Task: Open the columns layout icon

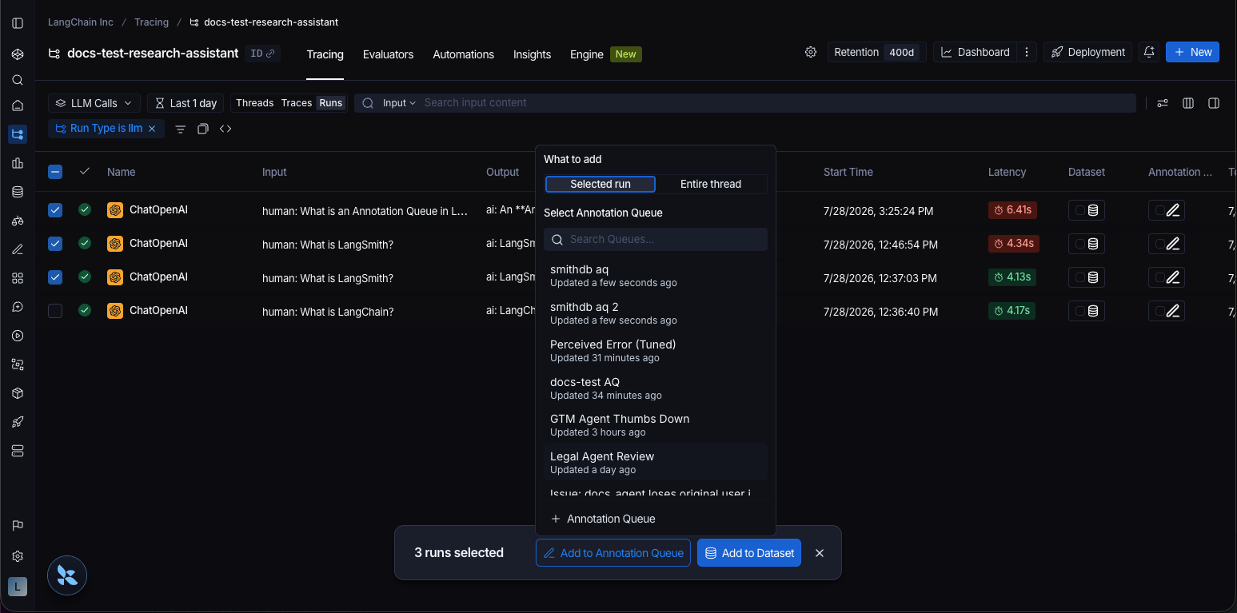Action: 1188,103
